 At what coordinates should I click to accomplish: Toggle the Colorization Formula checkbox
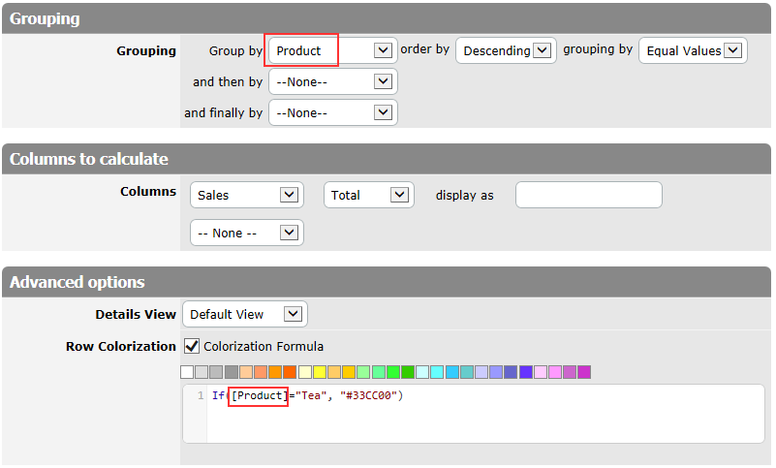click(192, 346)
